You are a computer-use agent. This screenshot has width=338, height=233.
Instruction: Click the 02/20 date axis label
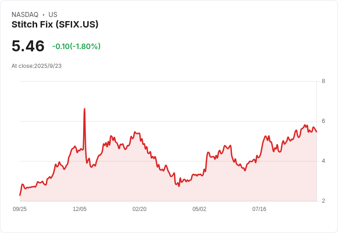coord(140,209)
